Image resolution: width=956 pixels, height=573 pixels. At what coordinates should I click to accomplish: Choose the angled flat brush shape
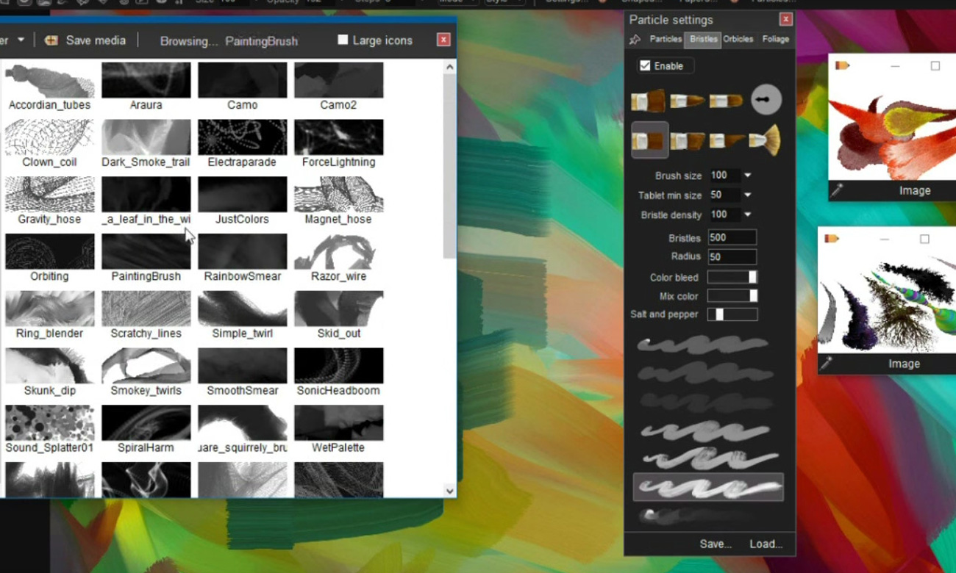688,140
